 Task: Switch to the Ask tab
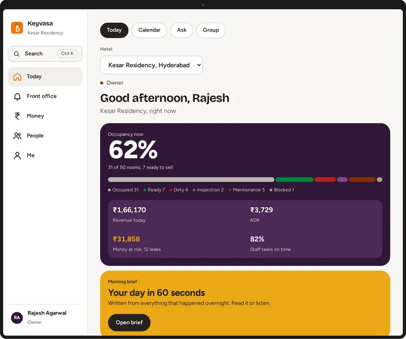click(182, 30)
